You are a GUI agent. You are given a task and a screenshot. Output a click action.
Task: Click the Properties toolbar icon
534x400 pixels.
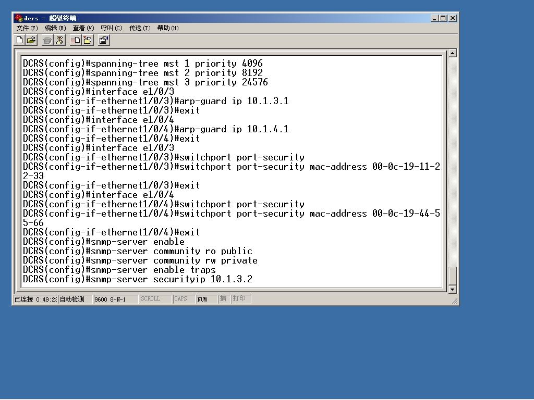coord(104,41)
